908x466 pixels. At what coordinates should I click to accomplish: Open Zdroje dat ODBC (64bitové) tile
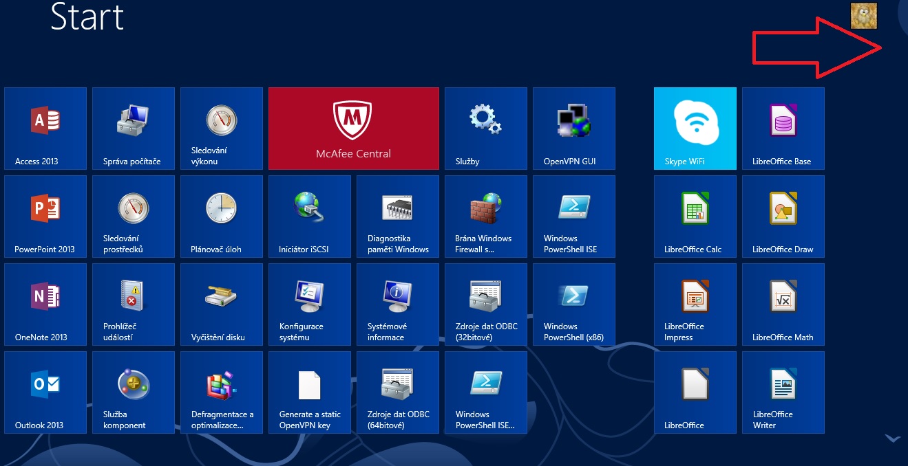coord(398,392)
